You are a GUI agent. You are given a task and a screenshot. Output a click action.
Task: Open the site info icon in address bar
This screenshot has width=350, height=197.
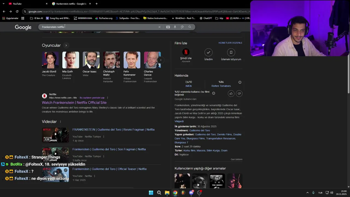pos(25,11)
